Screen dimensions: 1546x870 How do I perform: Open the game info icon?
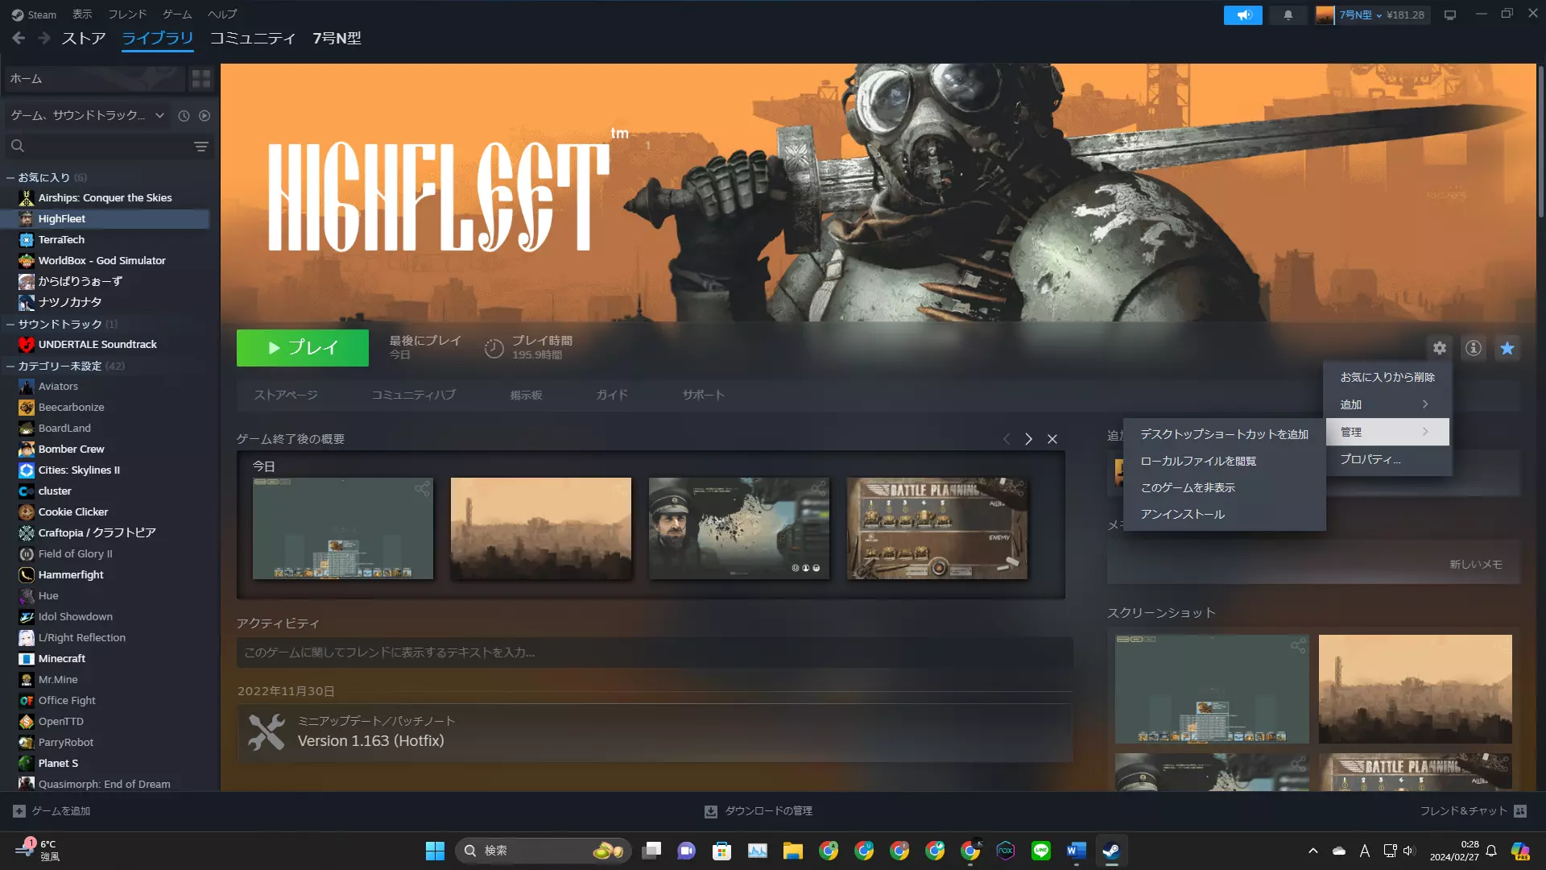(1473, 348)
